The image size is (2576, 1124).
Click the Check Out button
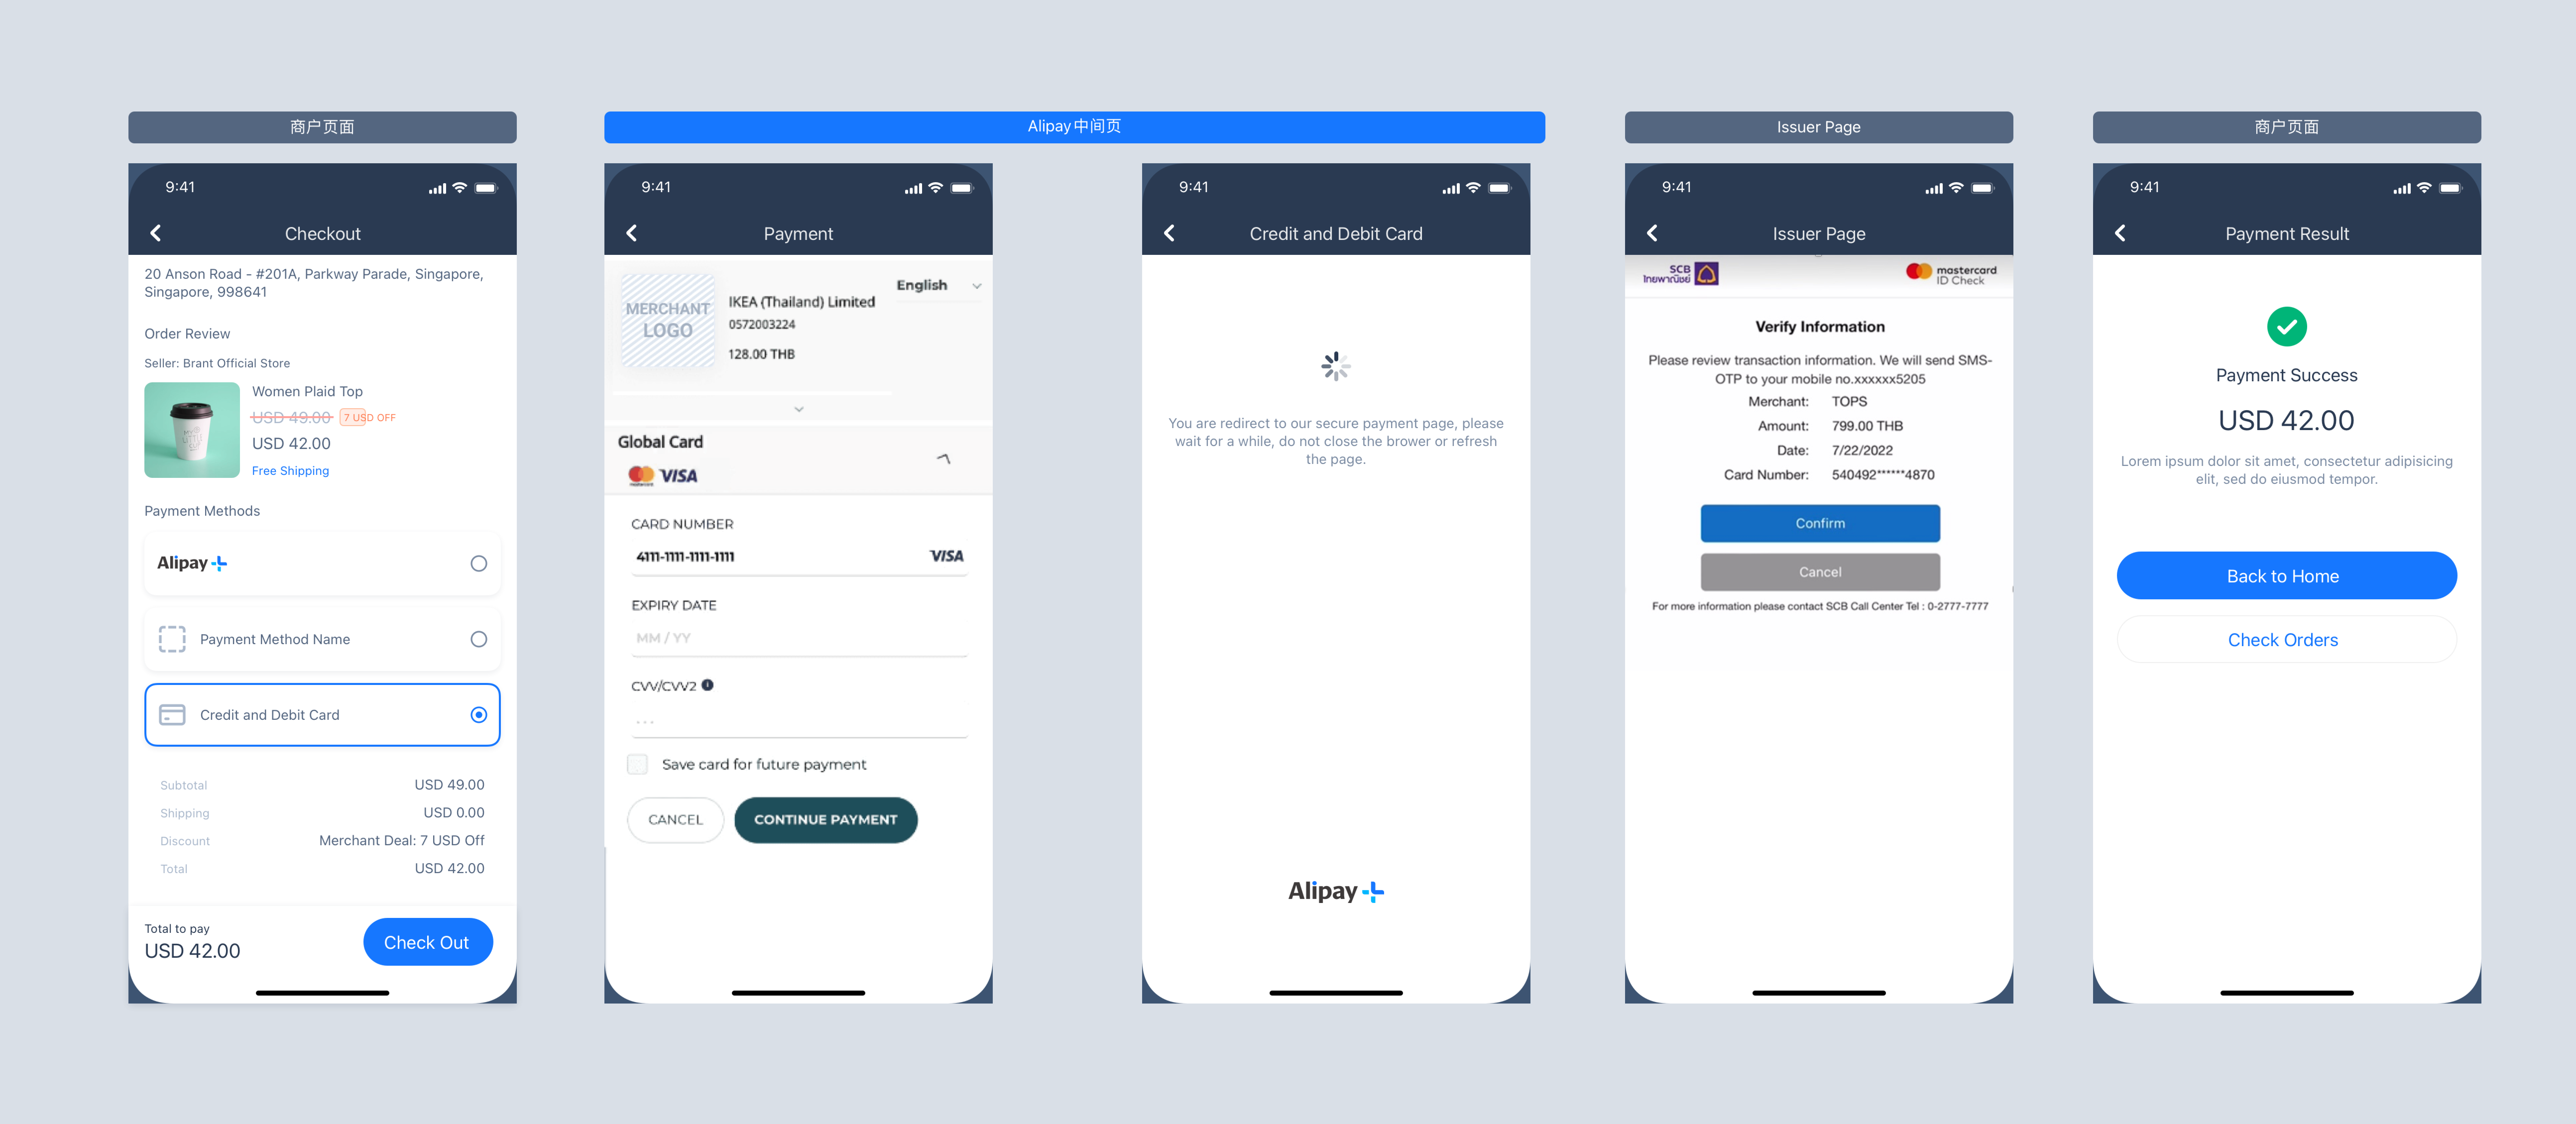point(424,941)
